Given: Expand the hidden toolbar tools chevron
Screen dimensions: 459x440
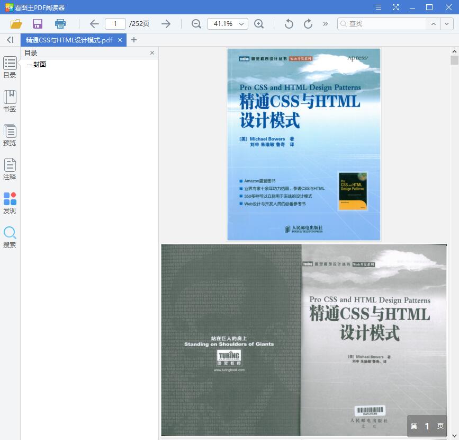Looking at the screenshot, I should (325, 24).
